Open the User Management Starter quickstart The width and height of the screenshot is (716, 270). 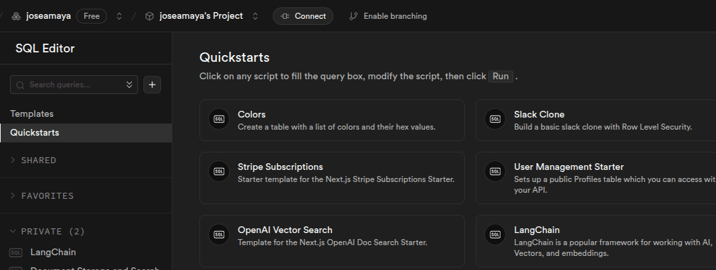pos(596,178)
